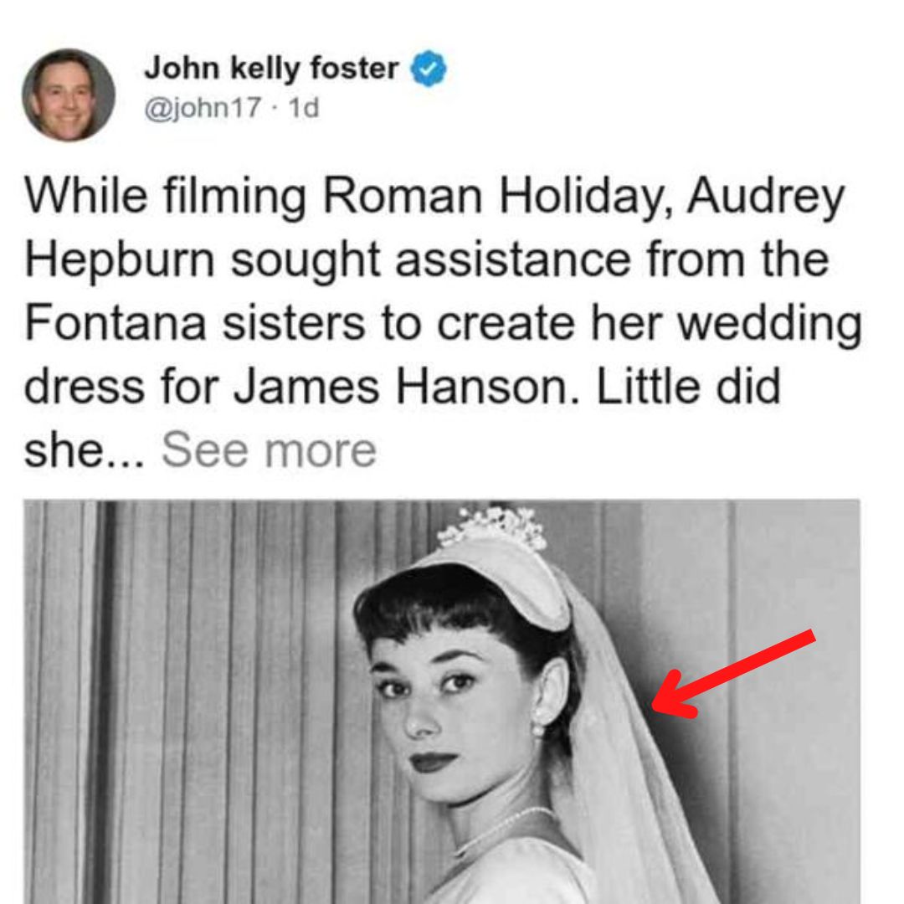Click the name James Hanson in post
This screenshot has width=904, height=904.
tap(401, 386)
